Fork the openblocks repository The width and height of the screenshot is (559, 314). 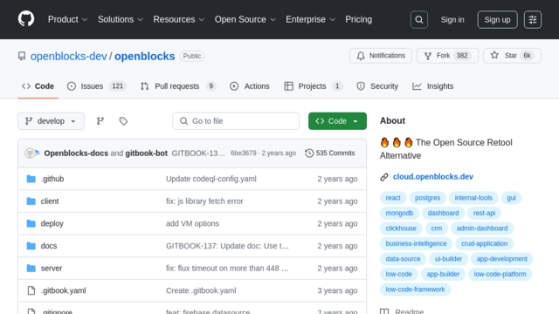[447, 56]
